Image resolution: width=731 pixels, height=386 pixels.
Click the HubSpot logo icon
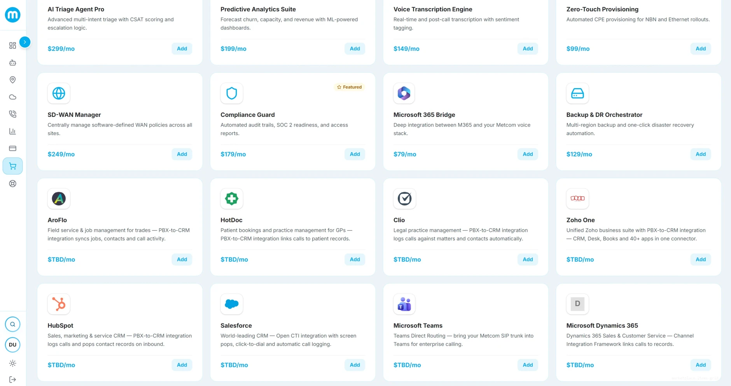tap(59, 304)
